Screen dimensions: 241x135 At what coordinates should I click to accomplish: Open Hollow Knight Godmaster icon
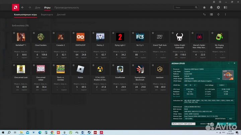179,37
